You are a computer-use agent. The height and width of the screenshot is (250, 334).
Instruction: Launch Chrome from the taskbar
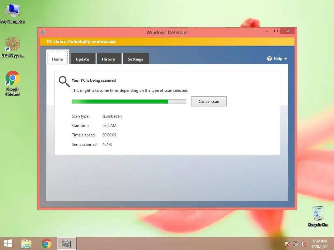pyautogui.click(x=46, y=243)
